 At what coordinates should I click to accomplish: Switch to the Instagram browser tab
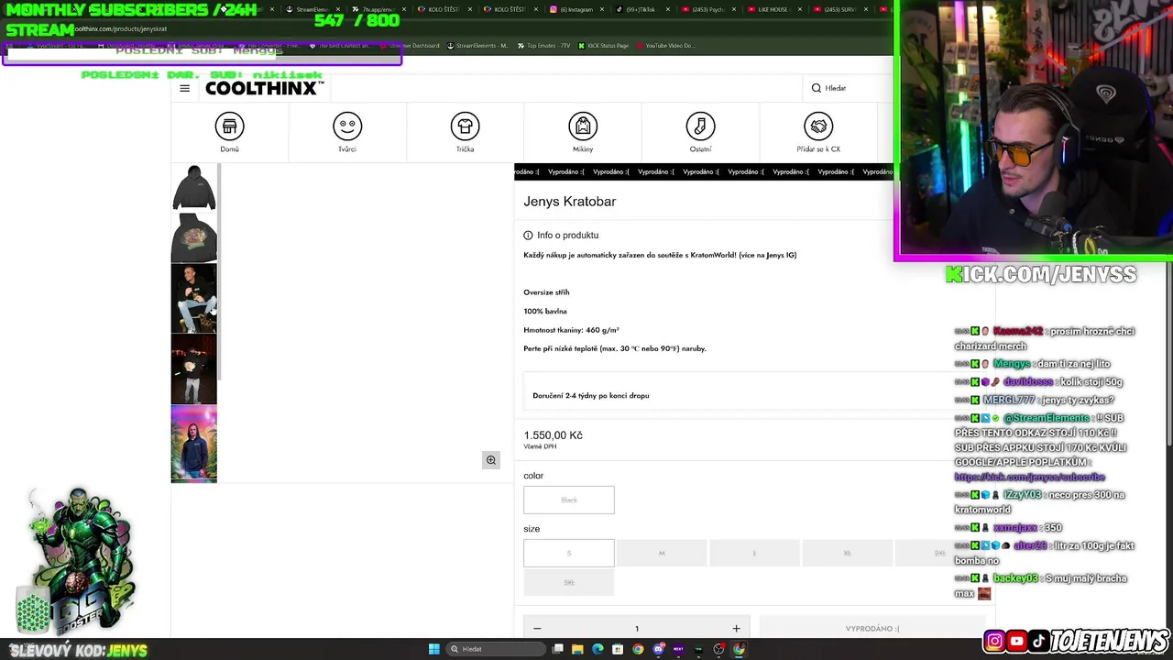click(x=576, y=9)
